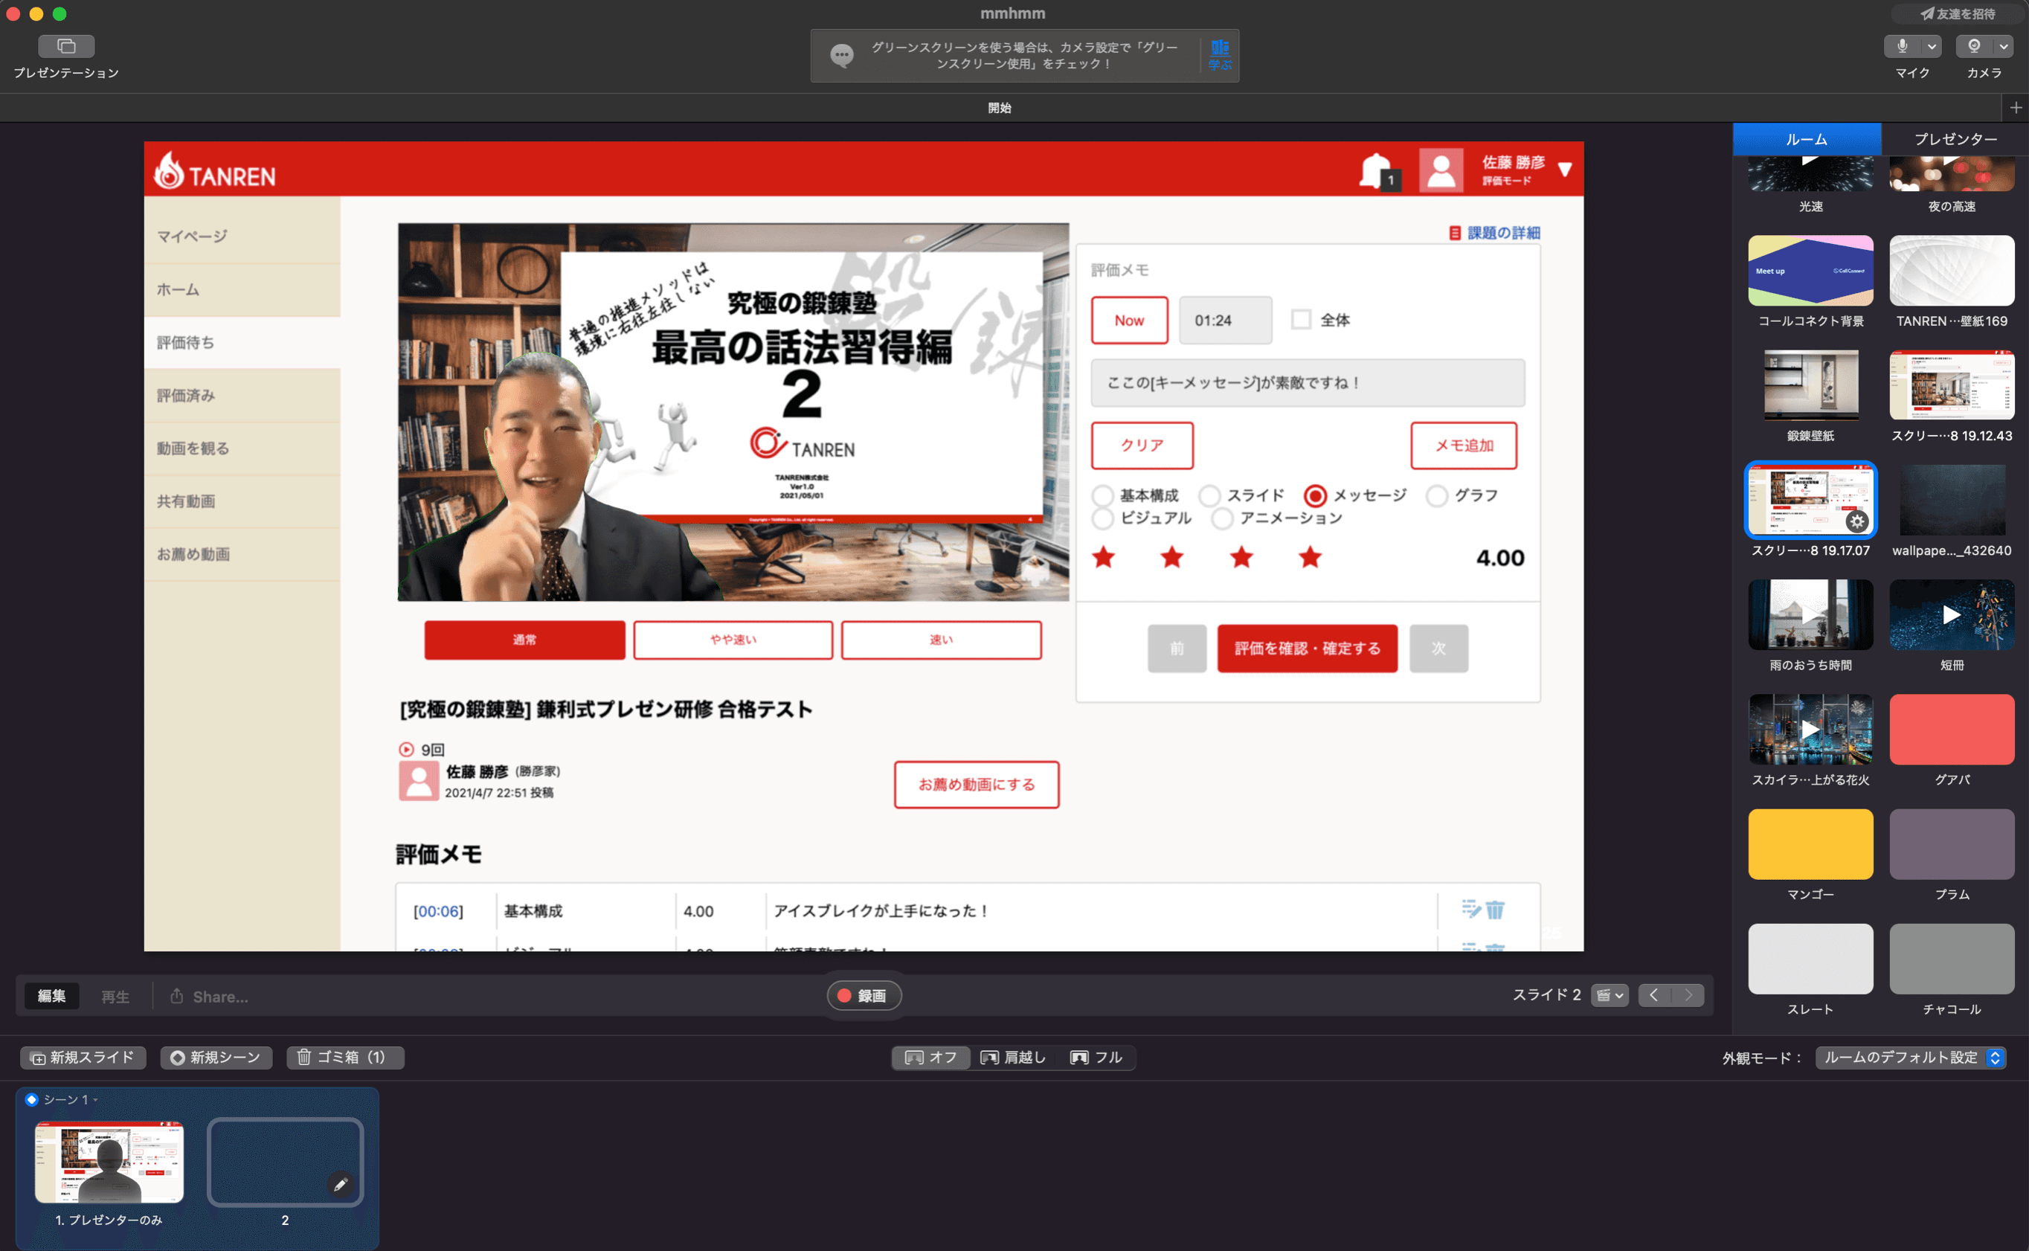2029x1251 pixels.
Task: Open the Presentation panel icon
Action: coord(66,46)
